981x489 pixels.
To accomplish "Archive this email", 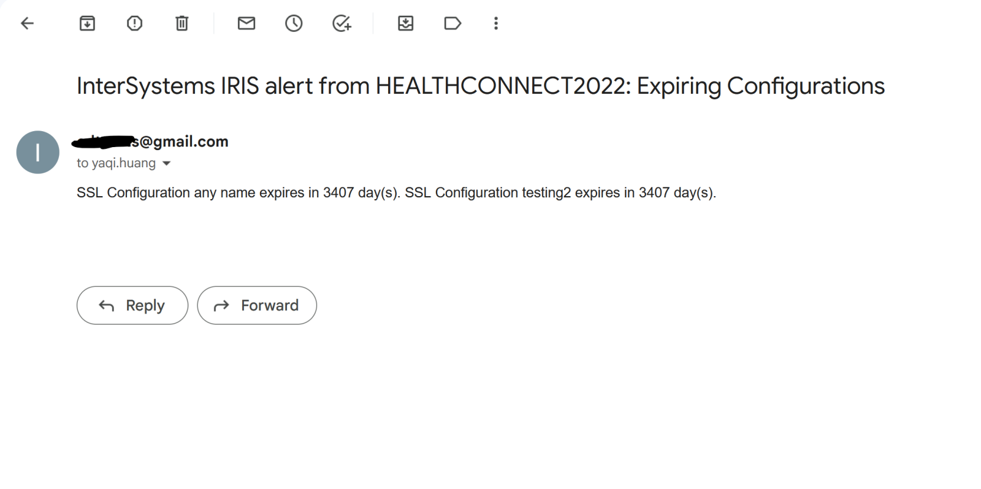I will coord(87,24).
